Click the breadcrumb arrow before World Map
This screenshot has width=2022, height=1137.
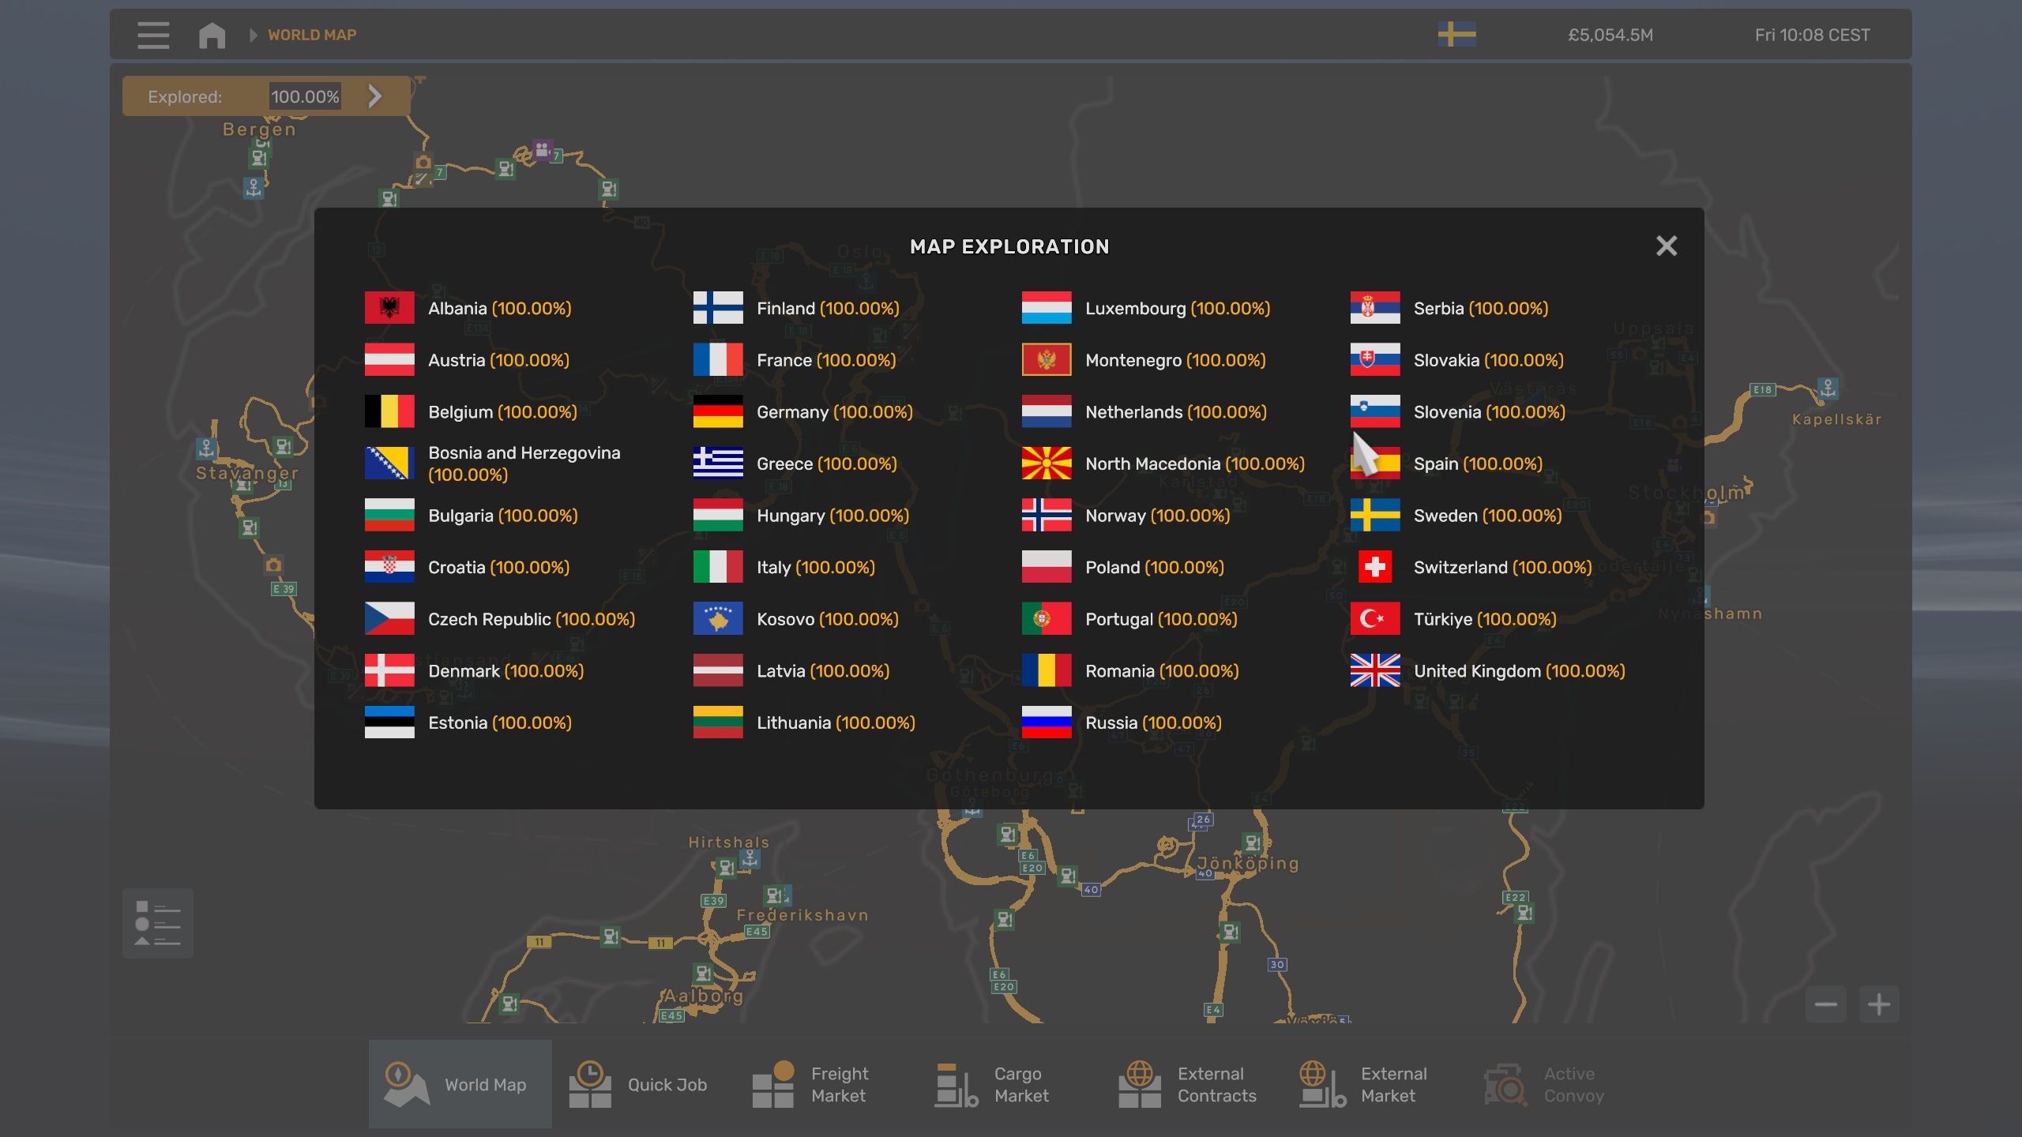coord(253,36)
